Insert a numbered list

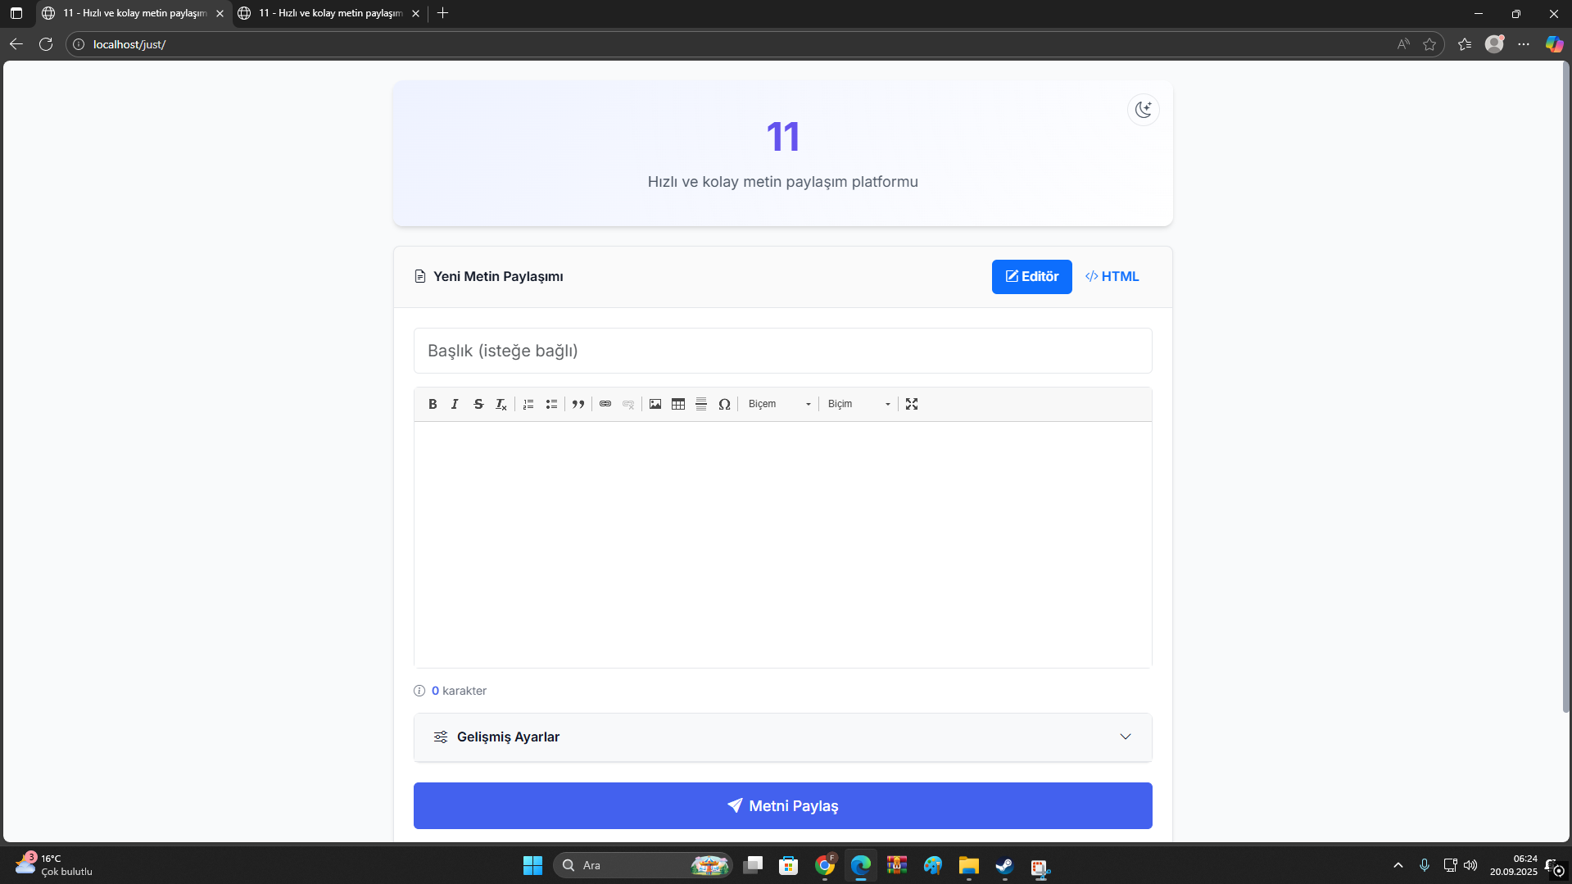pyautogui.click(x=528, y=404)
